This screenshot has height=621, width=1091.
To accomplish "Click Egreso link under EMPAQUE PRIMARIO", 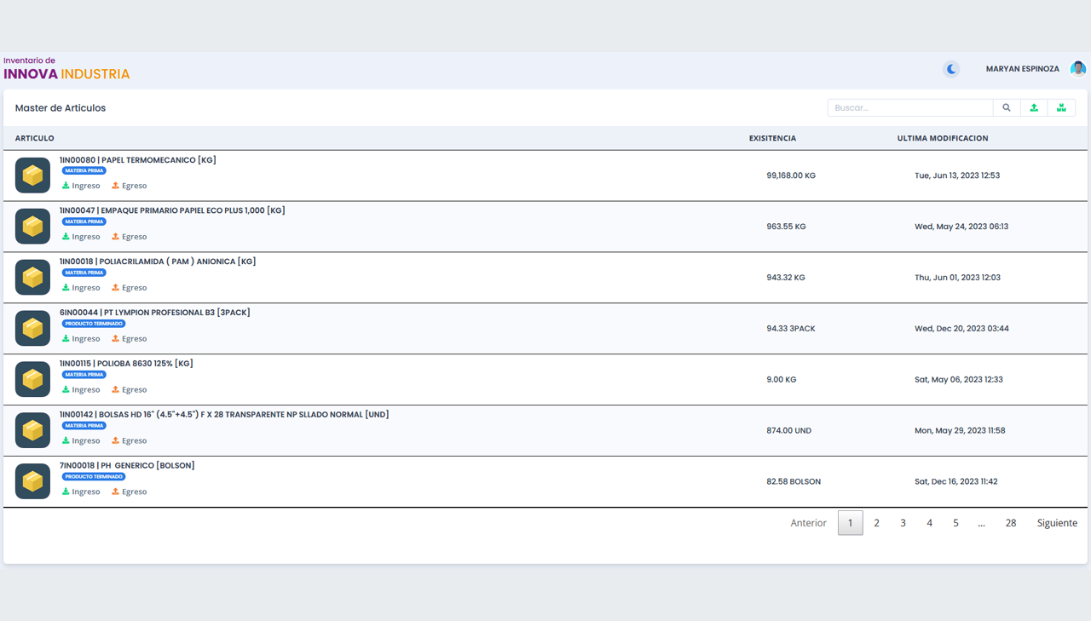I will pyautogui.click(x=129, y=236).
